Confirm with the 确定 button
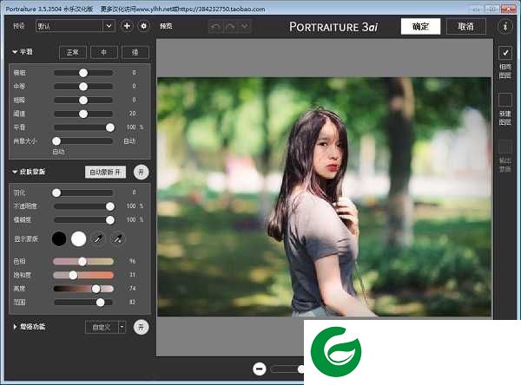The height and width of the screenshot is (385, 521). pos(420,26)
